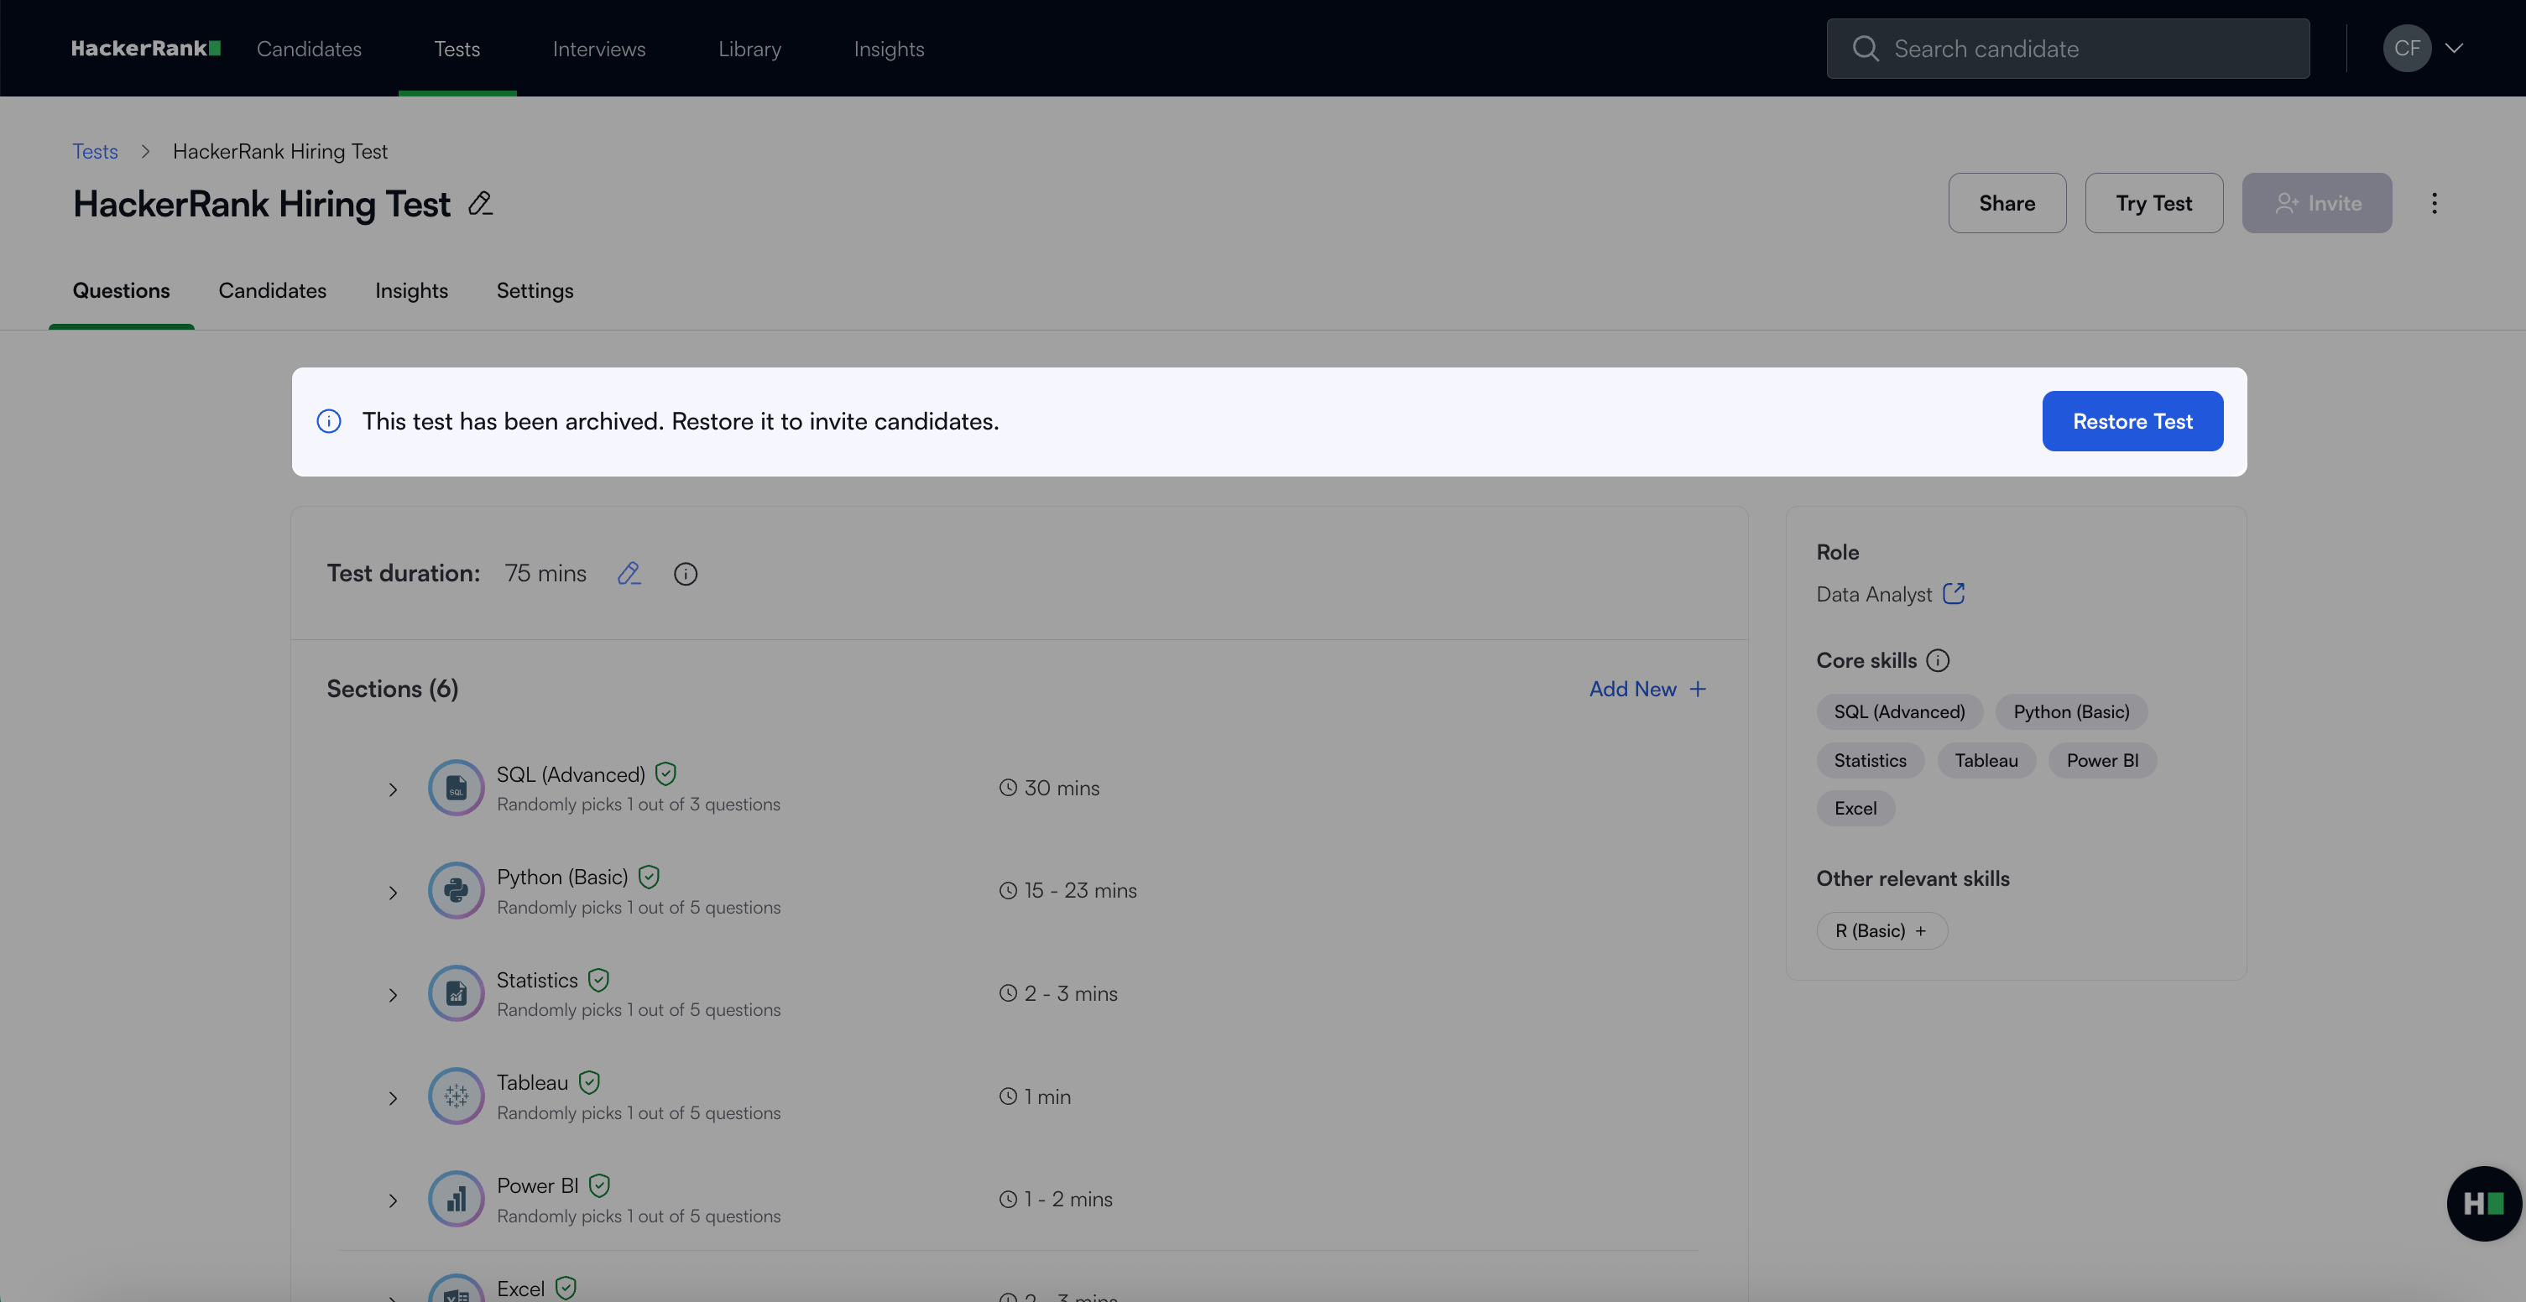Click the Core skills info icon

1938,660
